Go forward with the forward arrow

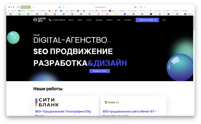click(37, 7)
